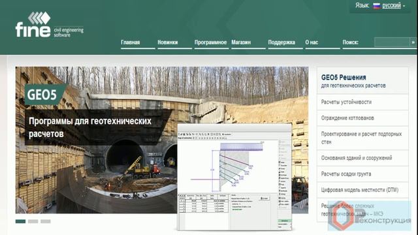Viewport: 418px width, 235px height.
Task: Focus the Поиск search input field
Action: [392, 42]
